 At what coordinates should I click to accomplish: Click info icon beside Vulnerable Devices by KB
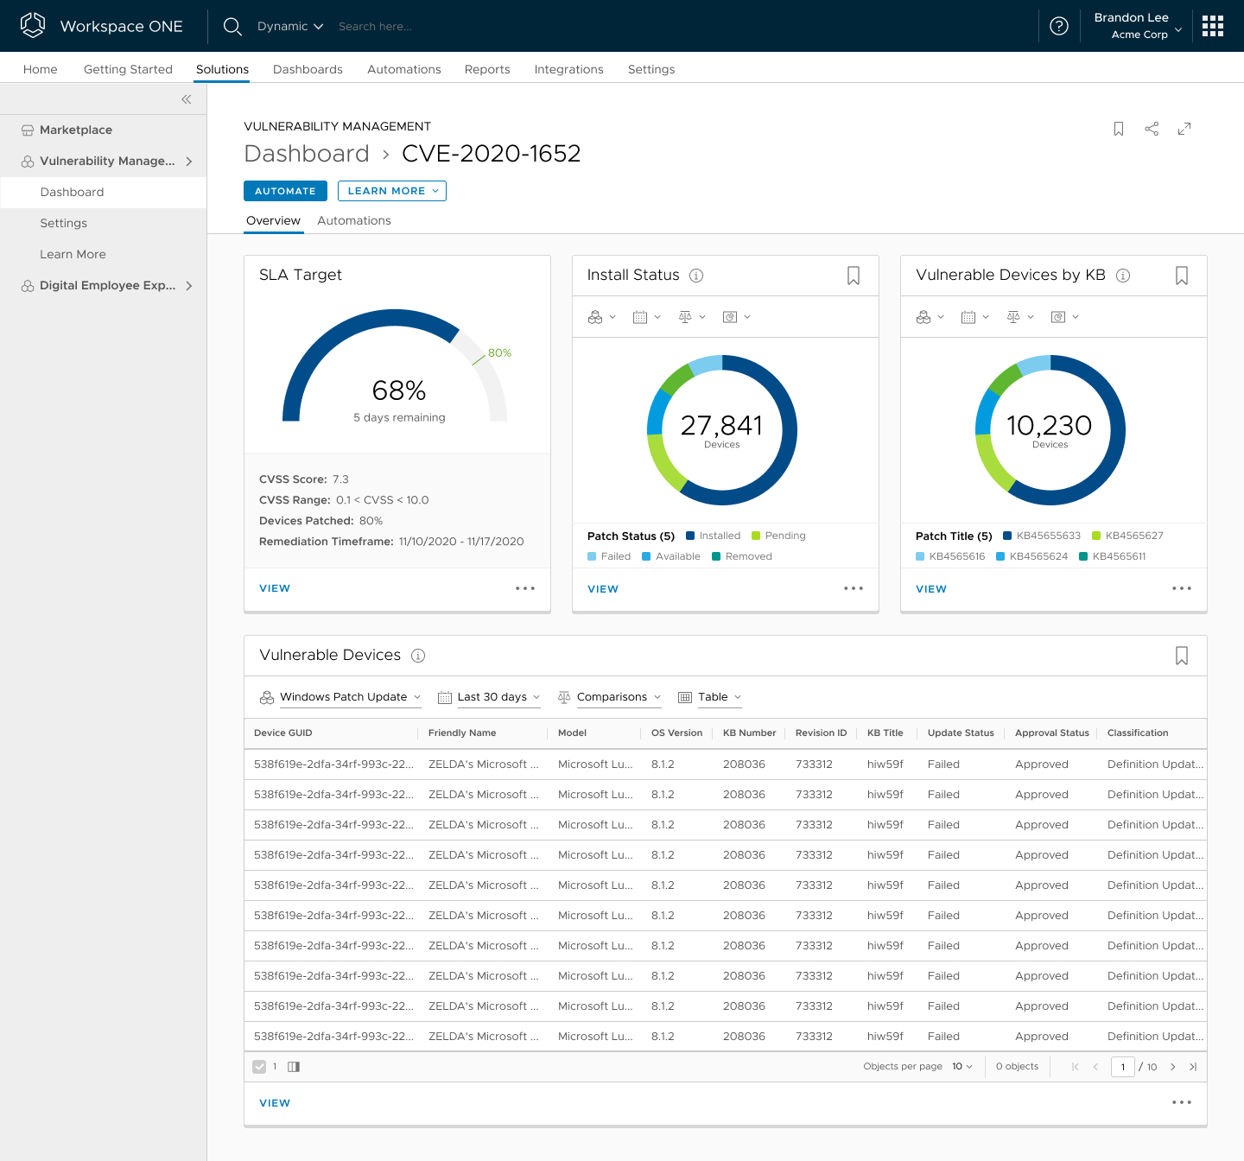(x=1123, y=276)
